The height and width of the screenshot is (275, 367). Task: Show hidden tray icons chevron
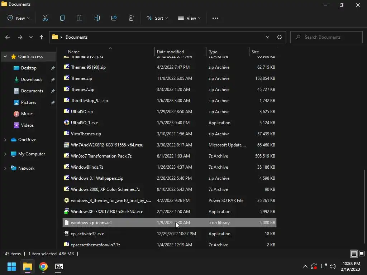click(x=305, y=266)
